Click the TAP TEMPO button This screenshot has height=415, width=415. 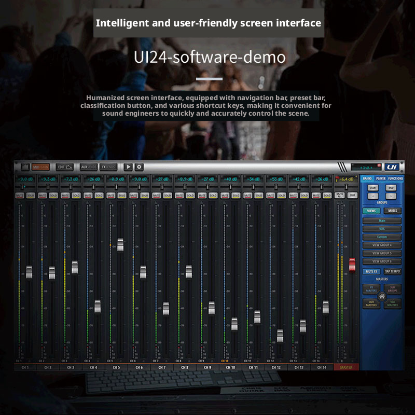click(x=393, y=271)
